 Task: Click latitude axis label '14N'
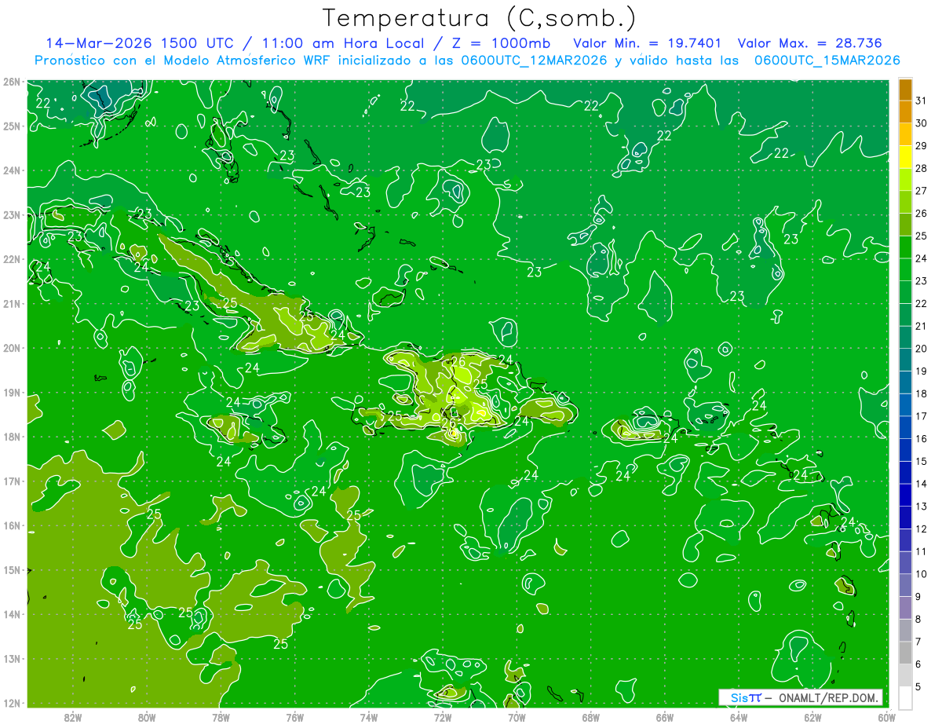12,614
